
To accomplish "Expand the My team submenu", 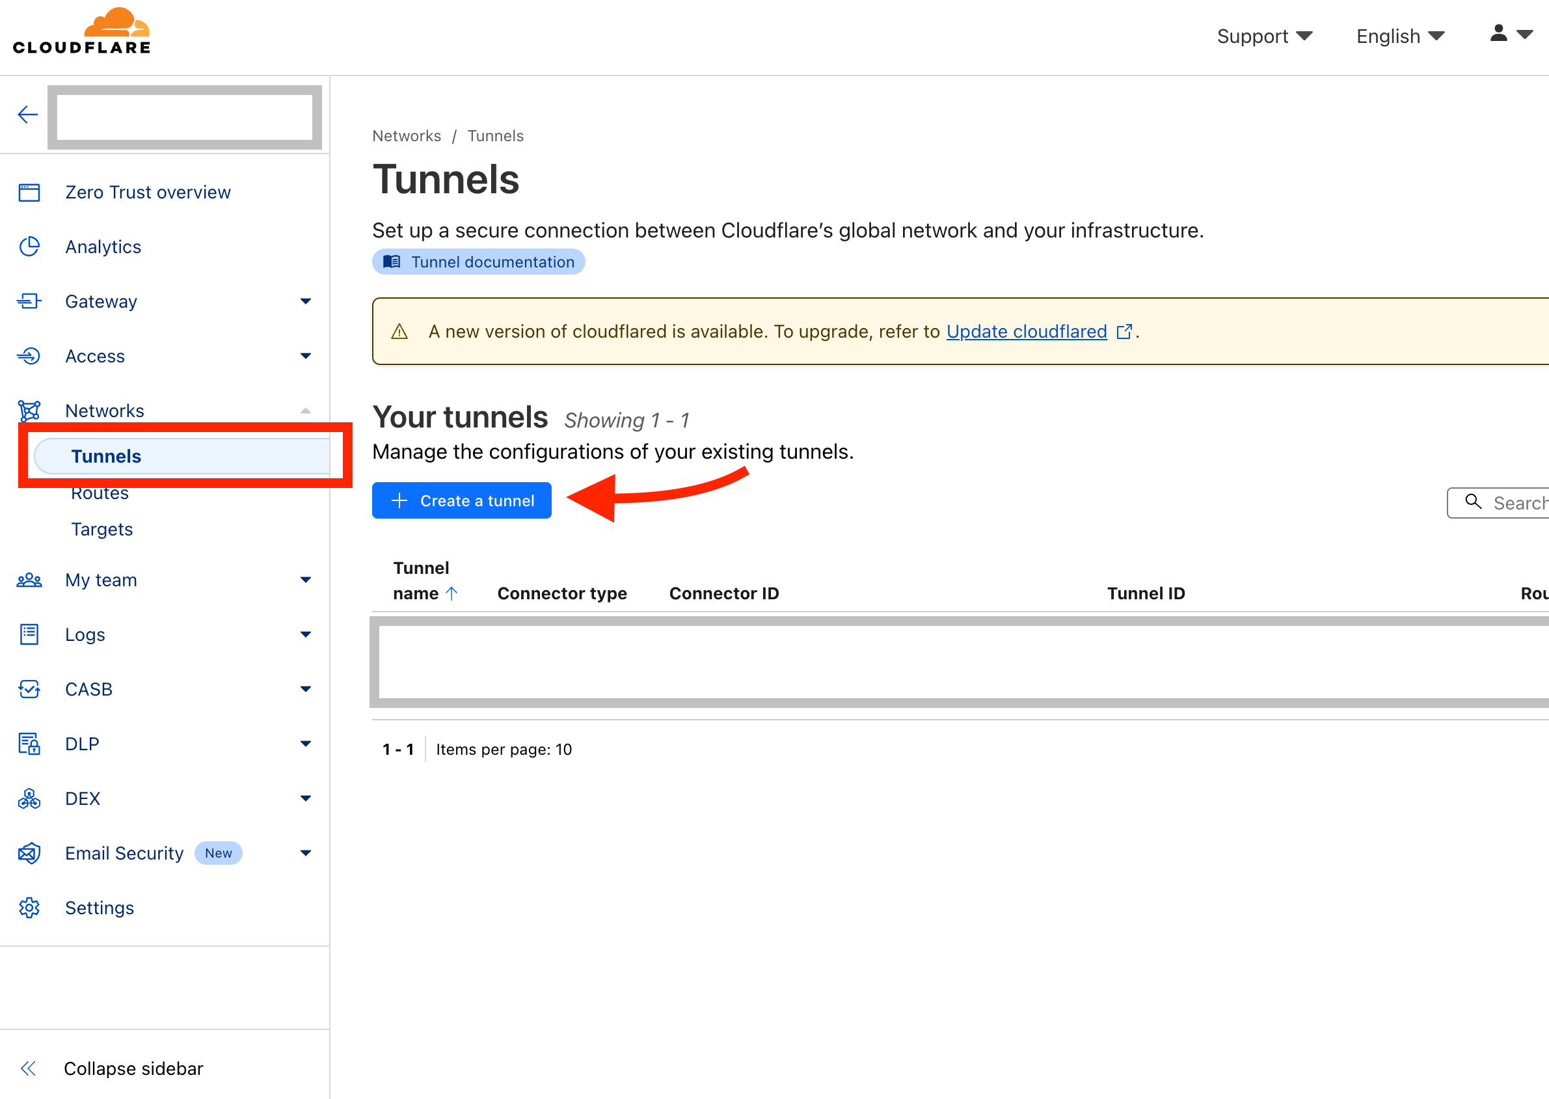I will point(306,580).
